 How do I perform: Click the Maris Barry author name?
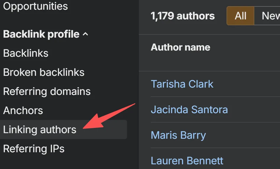point(178,135)
